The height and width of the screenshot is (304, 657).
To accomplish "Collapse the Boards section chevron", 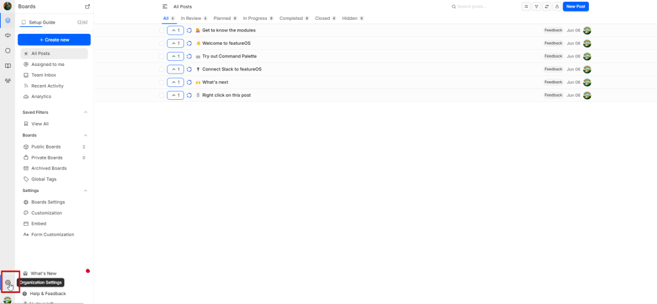I will pyautogui.click(x=86, y=136).
